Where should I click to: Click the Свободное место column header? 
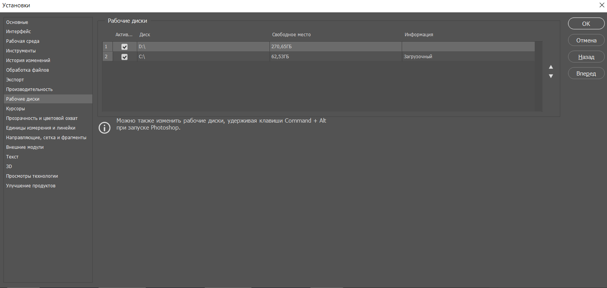[x=292, y=35]
